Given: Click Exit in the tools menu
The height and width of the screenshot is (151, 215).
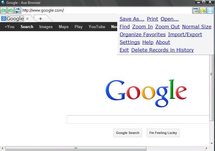Looking at the screenshot, I should (124, 50).
